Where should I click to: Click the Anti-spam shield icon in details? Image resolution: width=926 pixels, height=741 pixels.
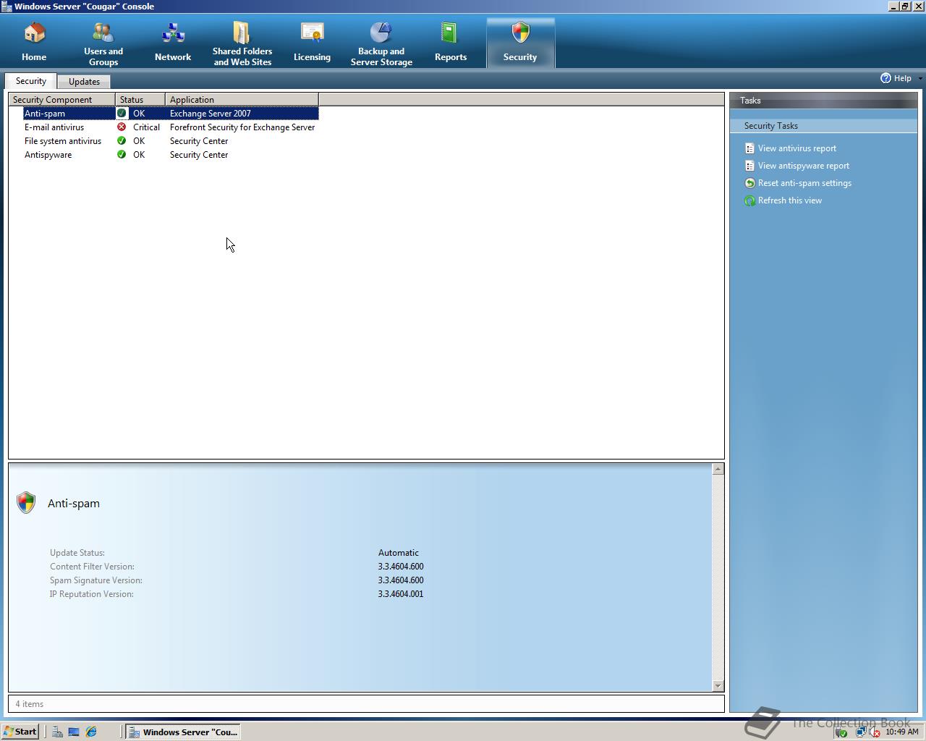click(x=26, y=502)
